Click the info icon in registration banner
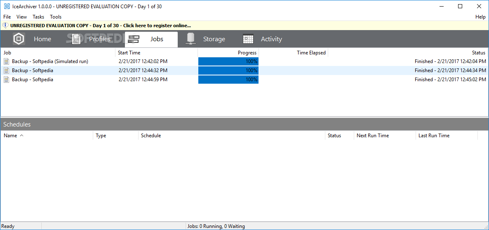Screen dimensions: 489x230 tap(6, 26)
